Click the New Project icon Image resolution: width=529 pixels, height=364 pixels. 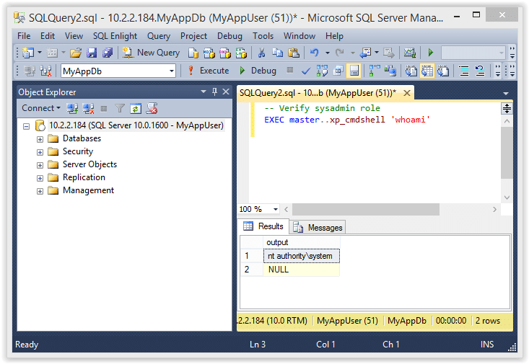pyautogui.click(x=28, y=53)
